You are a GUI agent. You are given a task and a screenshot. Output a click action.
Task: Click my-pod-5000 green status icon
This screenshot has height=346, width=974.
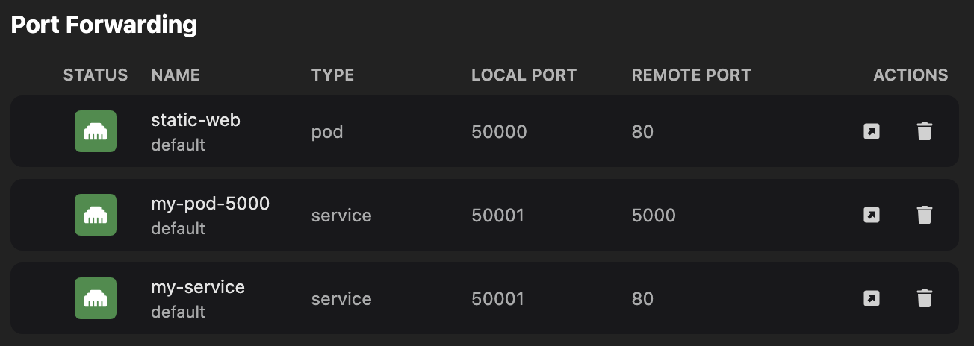coord(96,215)
